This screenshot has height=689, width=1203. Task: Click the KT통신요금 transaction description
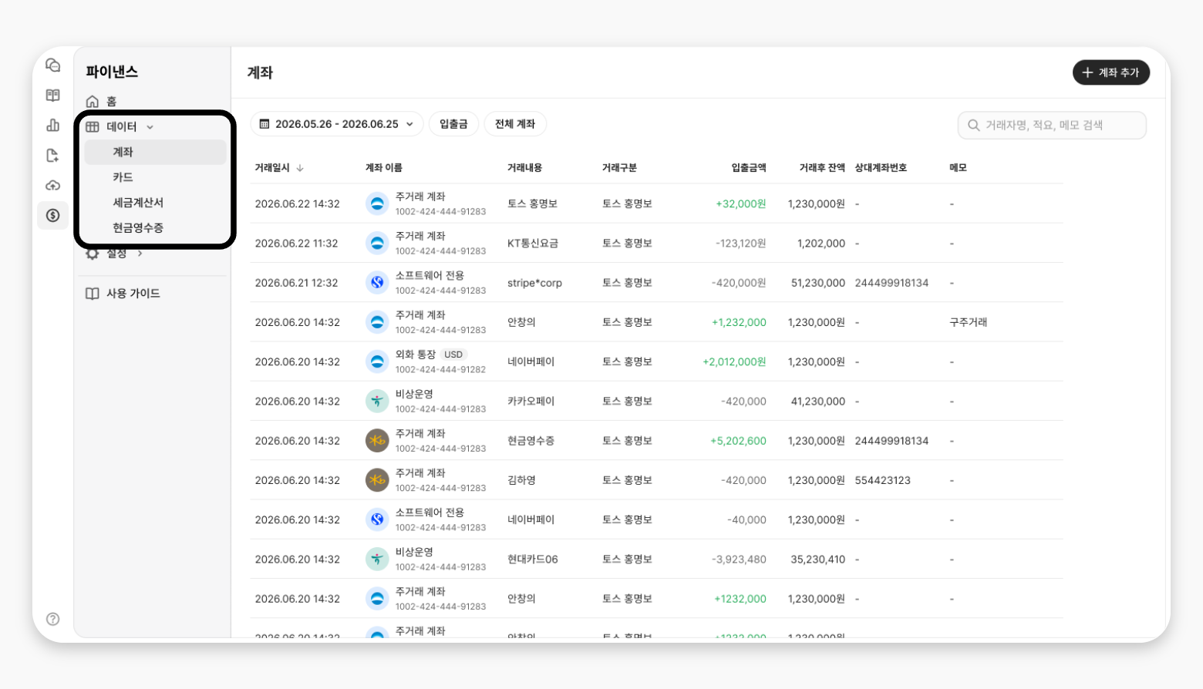click(533, 244)
